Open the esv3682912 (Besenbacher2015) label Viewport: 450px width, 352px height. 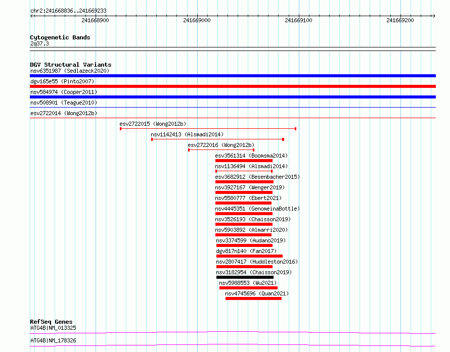tap(257, 177)
